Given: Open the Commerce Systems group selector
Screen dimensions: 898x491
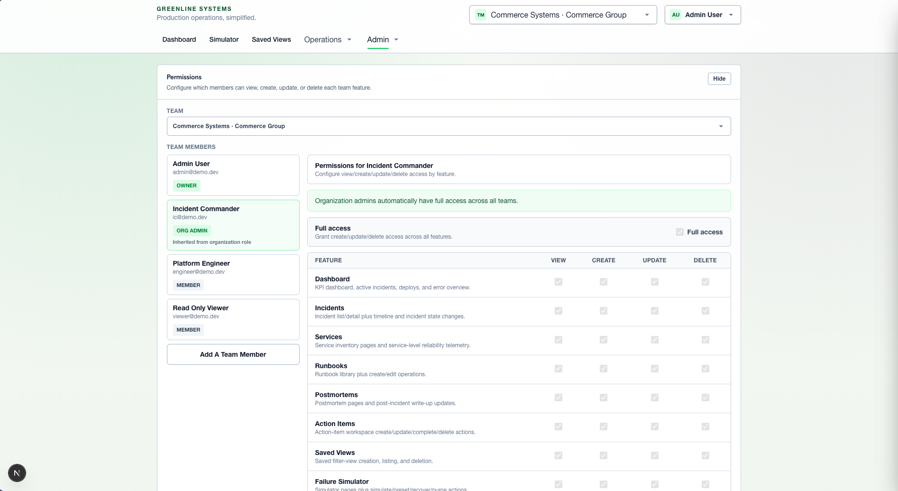Looking at the screenshot, I should point(562,15).
